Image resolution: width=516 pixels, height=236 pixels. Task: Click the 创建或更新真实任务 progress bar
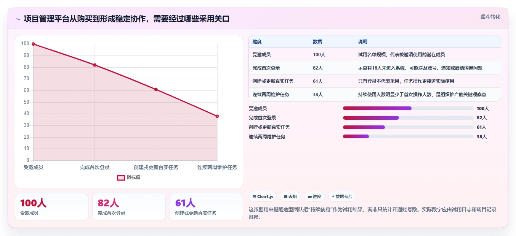[408, 127]
